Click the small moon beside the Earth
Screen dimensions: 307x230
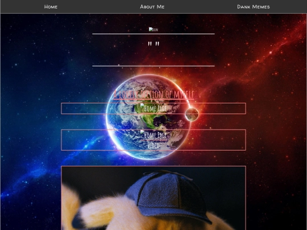192,114
